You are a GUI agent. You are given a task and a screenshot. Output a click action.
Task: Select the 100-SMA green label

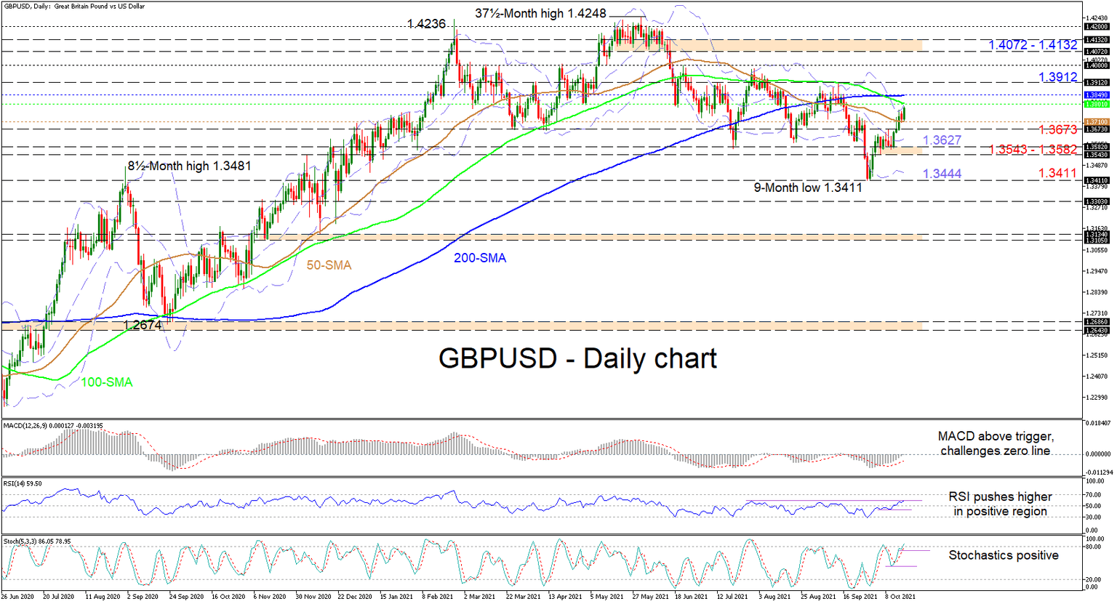tap(107, 382)
